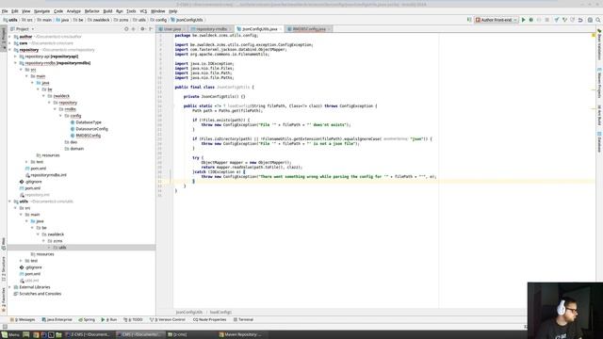Expand External Libraries node

click(10, 287)
